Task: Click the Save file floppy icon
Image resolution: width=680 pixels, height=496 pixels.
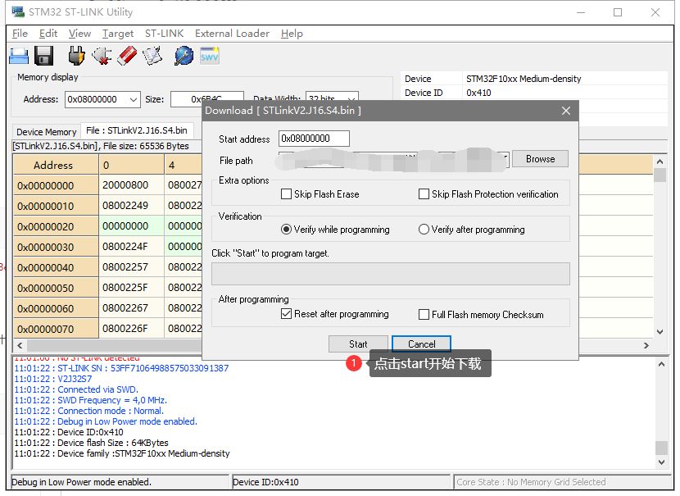Action: (43, 56)
